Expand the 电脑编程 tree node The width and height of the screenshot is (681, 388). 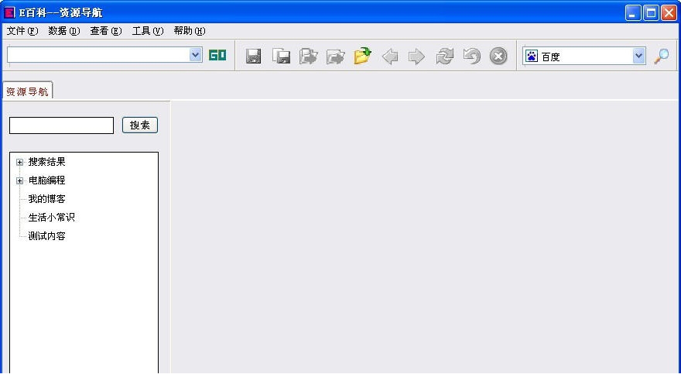(19, 180)
